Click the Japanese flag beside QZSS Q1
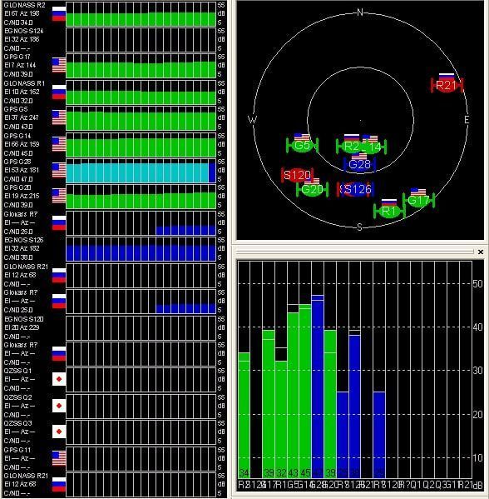Screen dimensions: 489x499 (59, 379)
